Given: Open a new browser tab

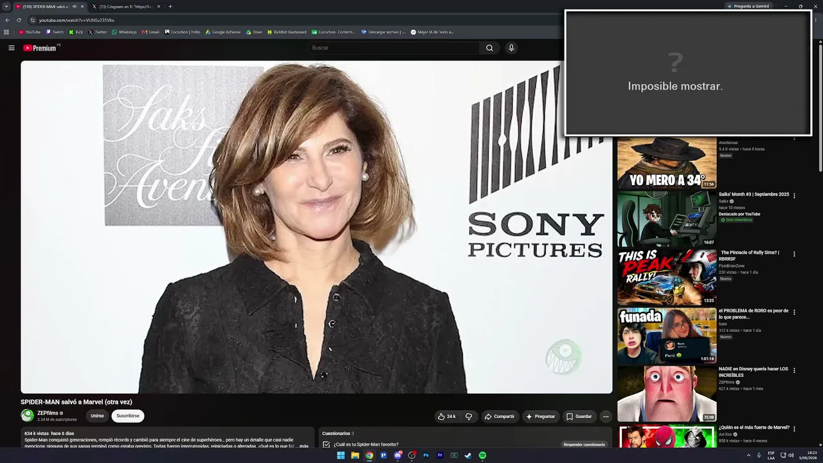Looking at the screenshot, I should (170, 6).
